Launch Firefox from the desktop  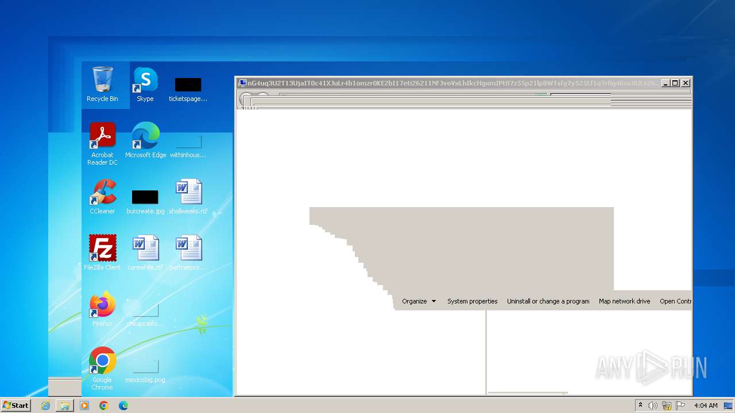click(x=102, y=309)
